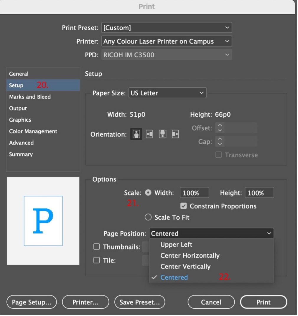Cancel the print dialog

coord(211,302)
